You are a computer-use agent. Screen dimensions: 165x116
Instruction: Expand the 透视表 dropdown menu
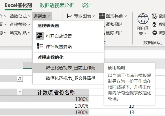pos(42,16)
